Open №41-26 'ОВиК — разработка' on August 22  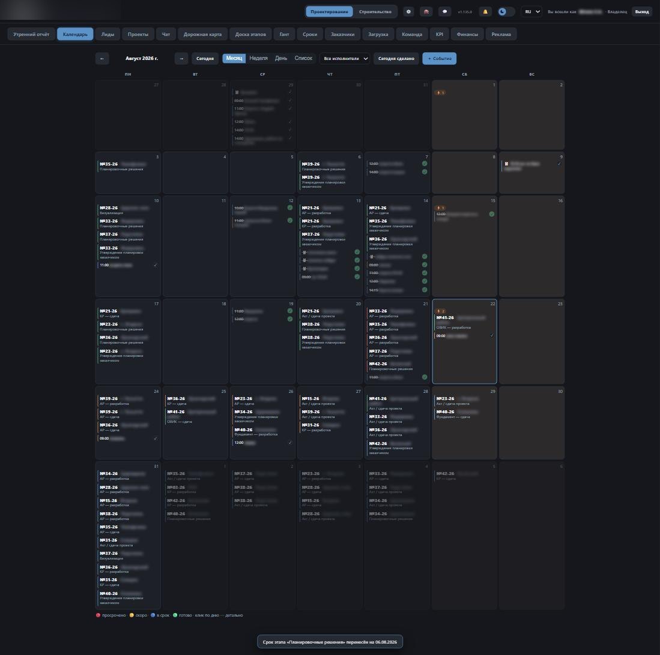[x=464, y=323]
